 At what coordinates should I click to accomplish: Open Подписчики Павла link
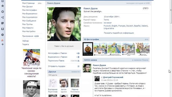pos(56,61)
